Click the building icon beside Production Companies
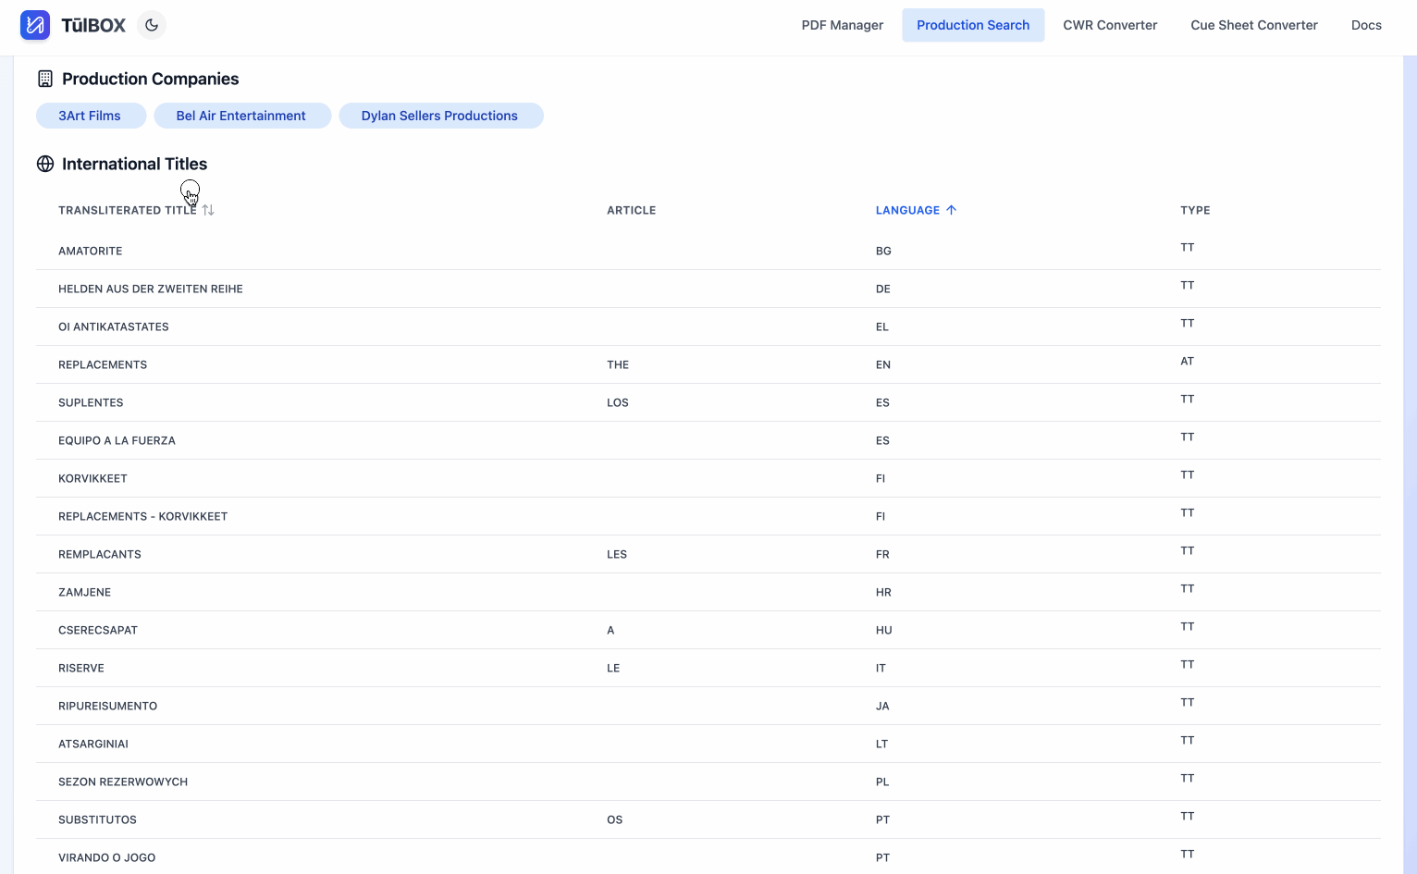 point(44,79)
